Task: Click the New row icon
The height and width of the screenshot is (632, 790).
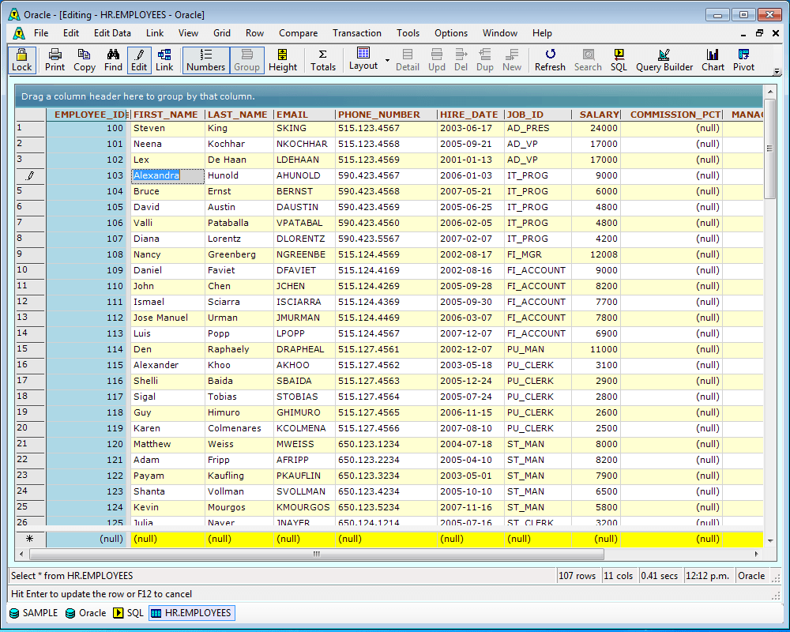Action: (512, 60)
